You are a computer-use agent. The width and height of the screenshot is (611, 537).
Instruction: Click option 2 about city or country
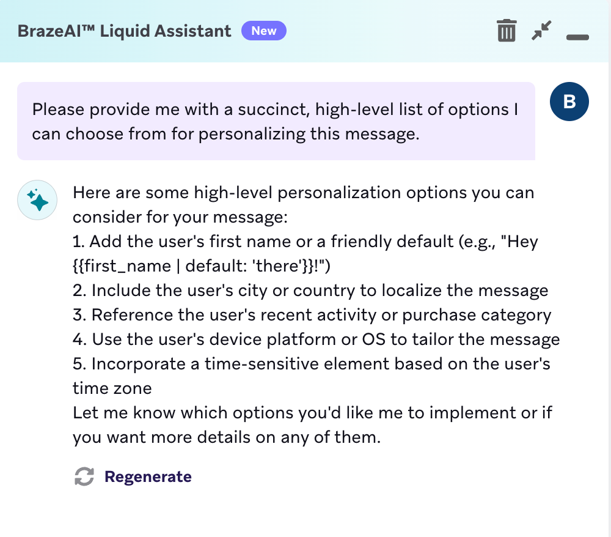tap(310, 291)
